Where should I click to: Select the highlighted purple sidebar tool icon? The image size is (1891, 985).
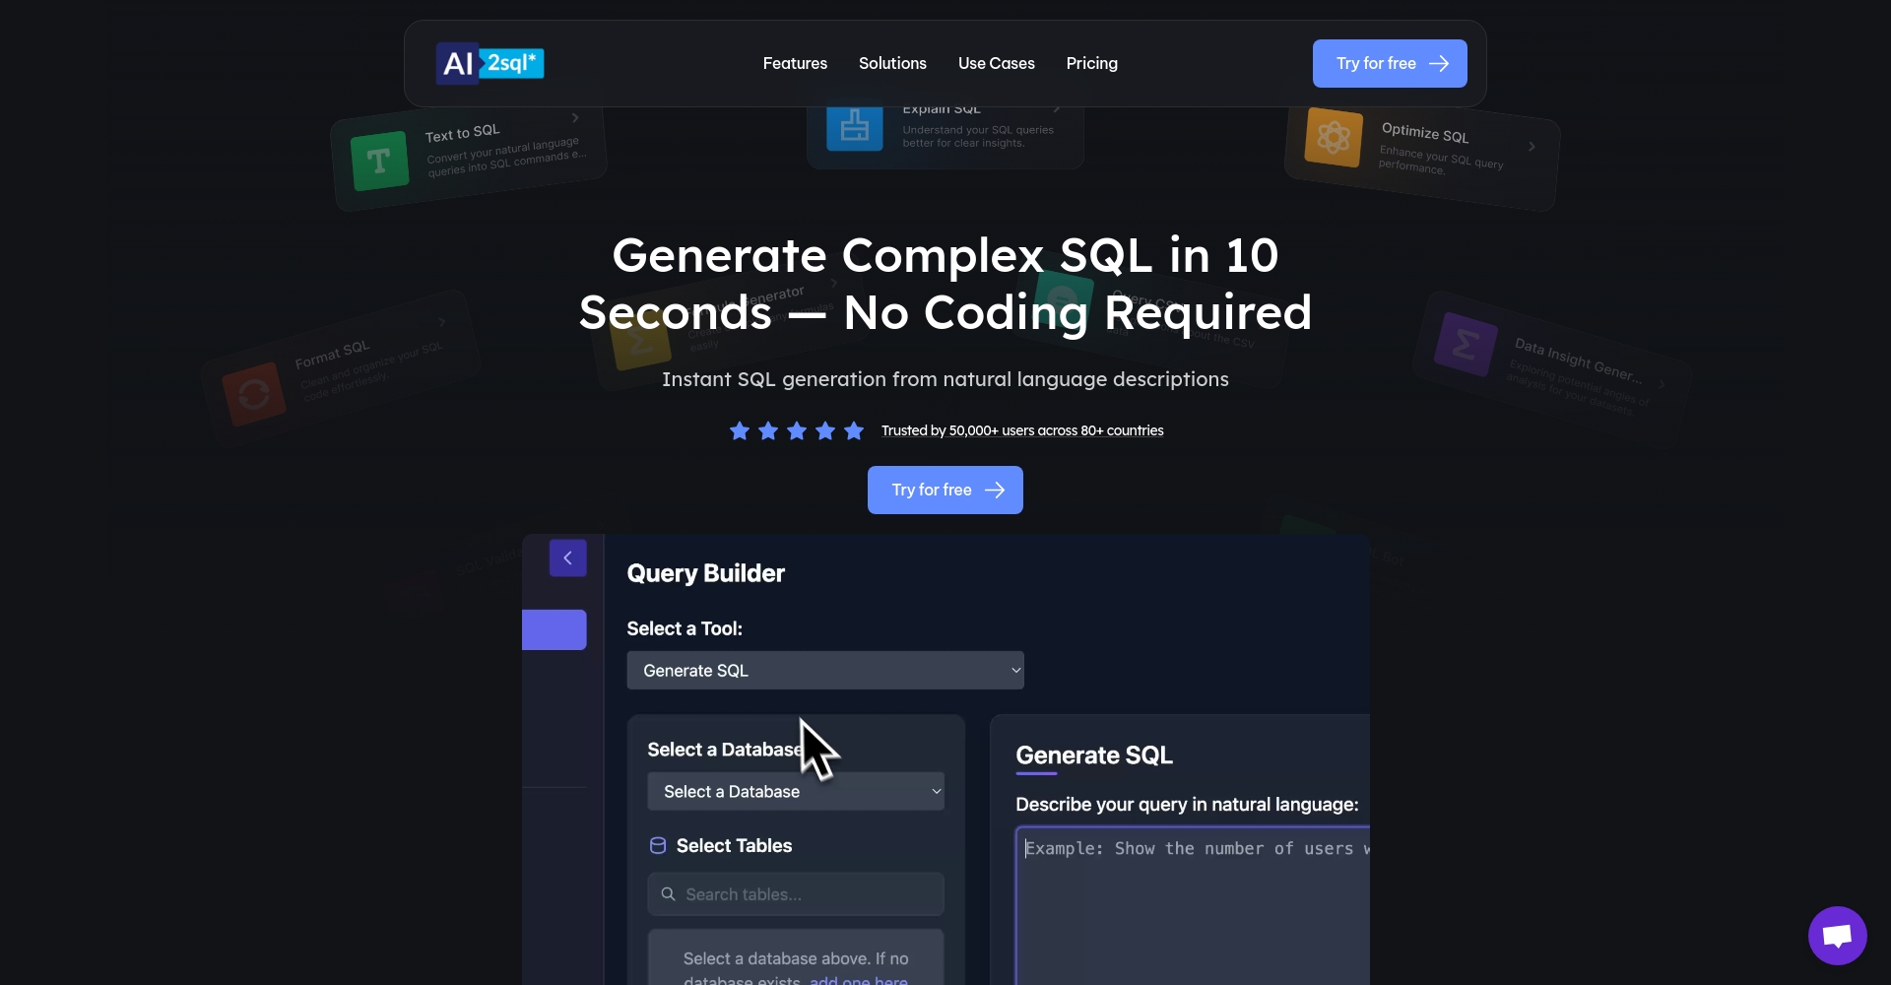tap(554, 629)
